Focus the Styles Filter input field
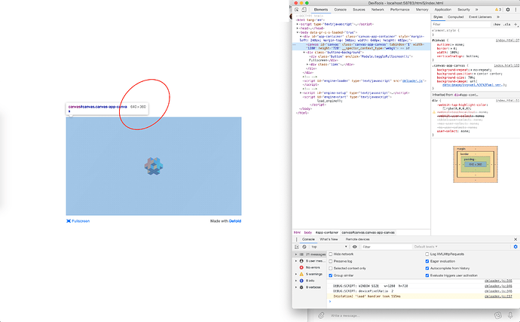The image size is (520, 322). pos(461,25)
